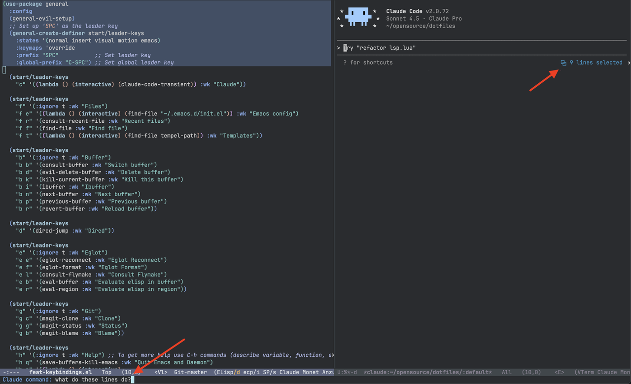Click the '<Vl>' evil state indicator
The image size is (631, 384).
(x=161, y=372)
